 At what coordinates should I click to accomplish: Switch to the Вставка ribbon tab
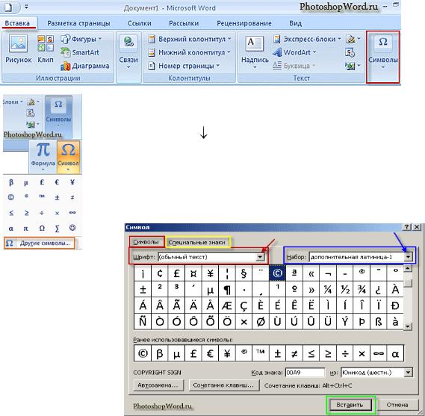tap(17, 23)
